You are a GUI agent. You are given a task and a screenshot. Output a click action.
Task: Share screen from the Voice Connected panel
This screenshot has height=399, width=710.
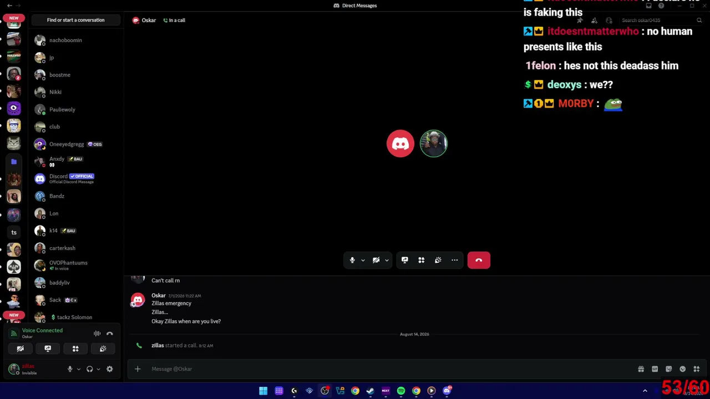pyautogui.click(x=48, y=349)
